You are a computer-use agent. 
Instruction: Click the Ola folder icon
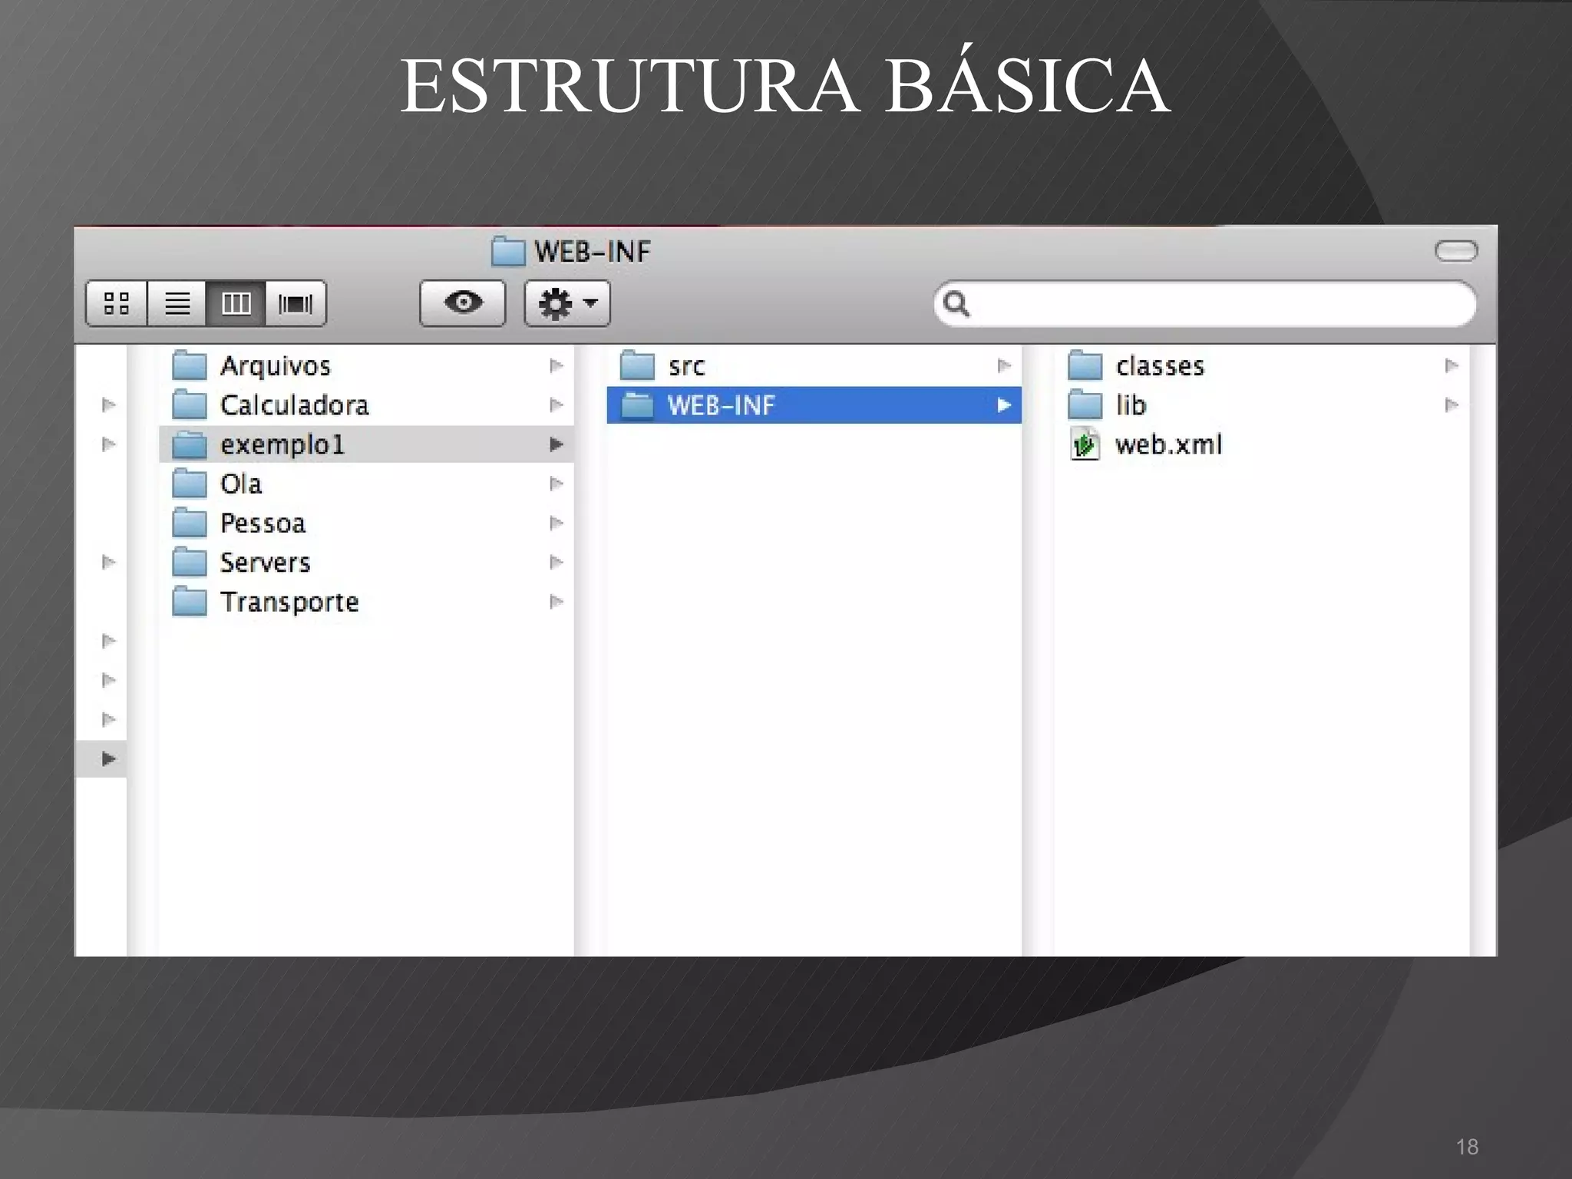click(x=190, y=484)
